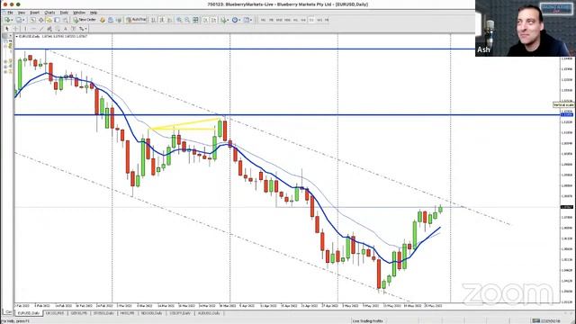Screen dimensions: 576x324
Task: Zoom in on the chart
Action: [179, 20]
